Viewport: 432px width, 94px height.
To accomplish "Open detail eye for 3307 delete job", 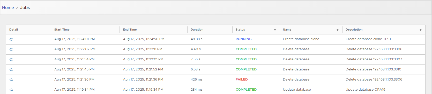I will pos(11,60).
